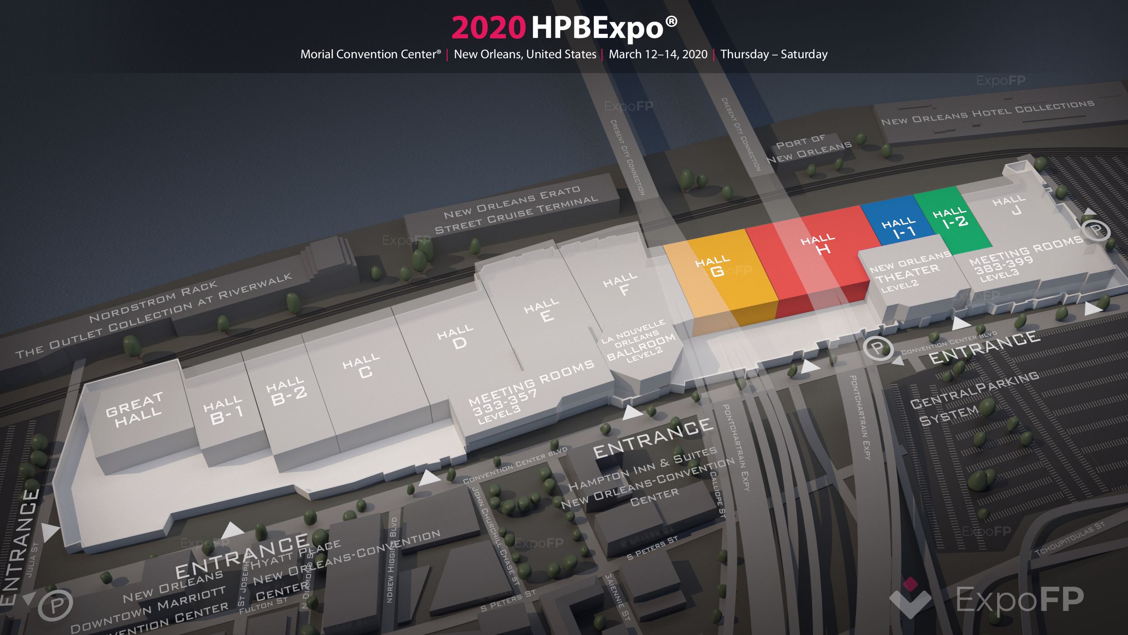Click the 'Andrew Higgins Blvd' street label
This screenshot has width=1128, height=635.
tap(393, 560)
